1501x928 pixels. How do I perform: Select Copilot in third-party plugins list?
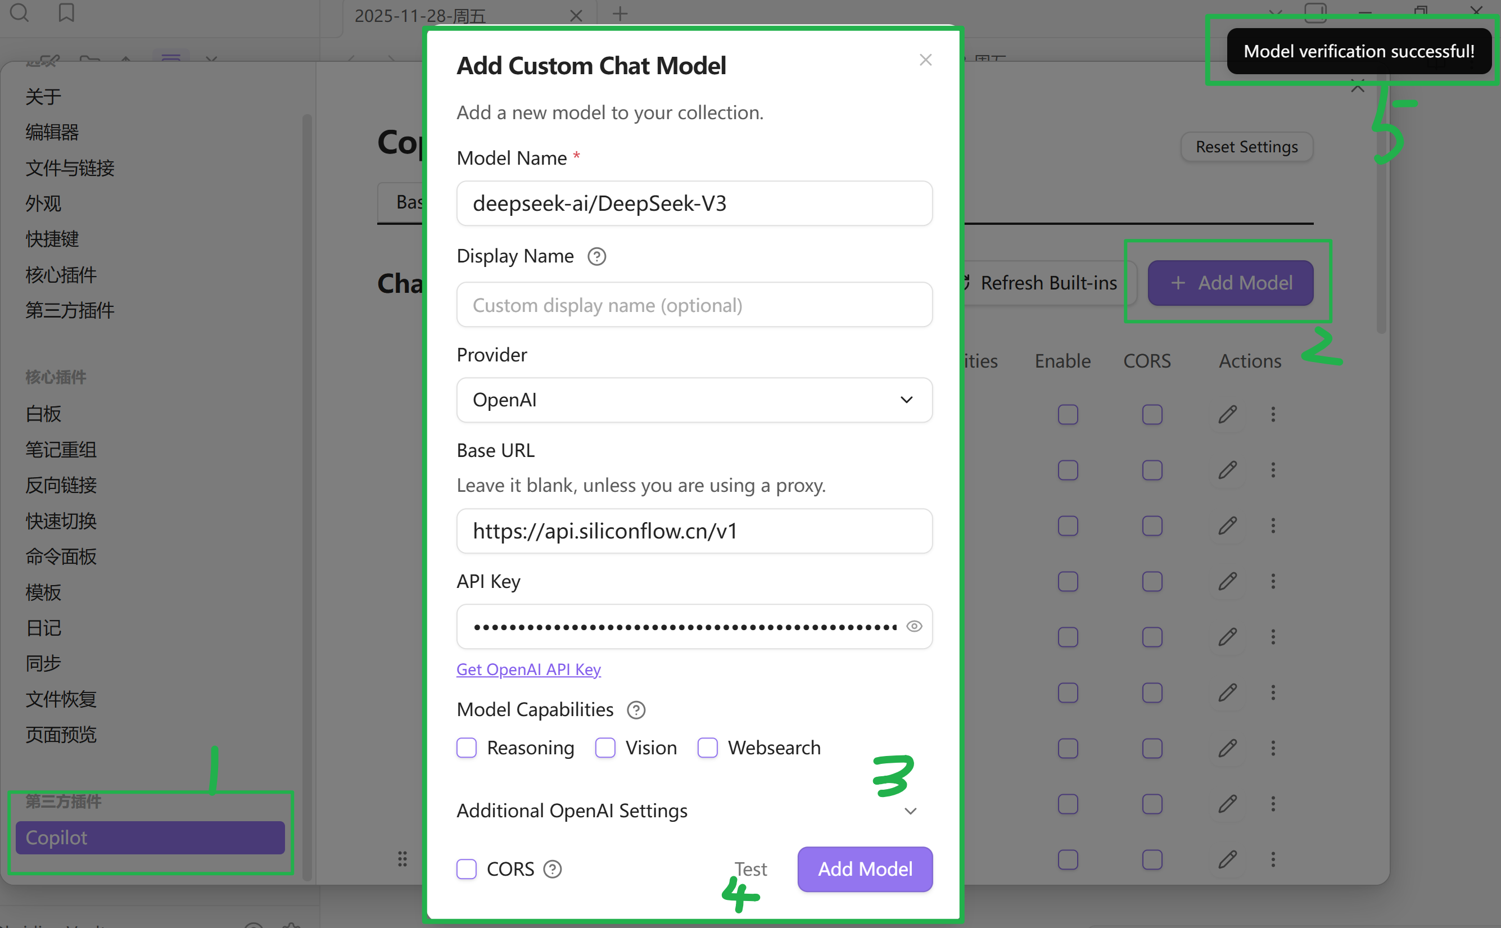pyautogui.click(x=150, y=838)
